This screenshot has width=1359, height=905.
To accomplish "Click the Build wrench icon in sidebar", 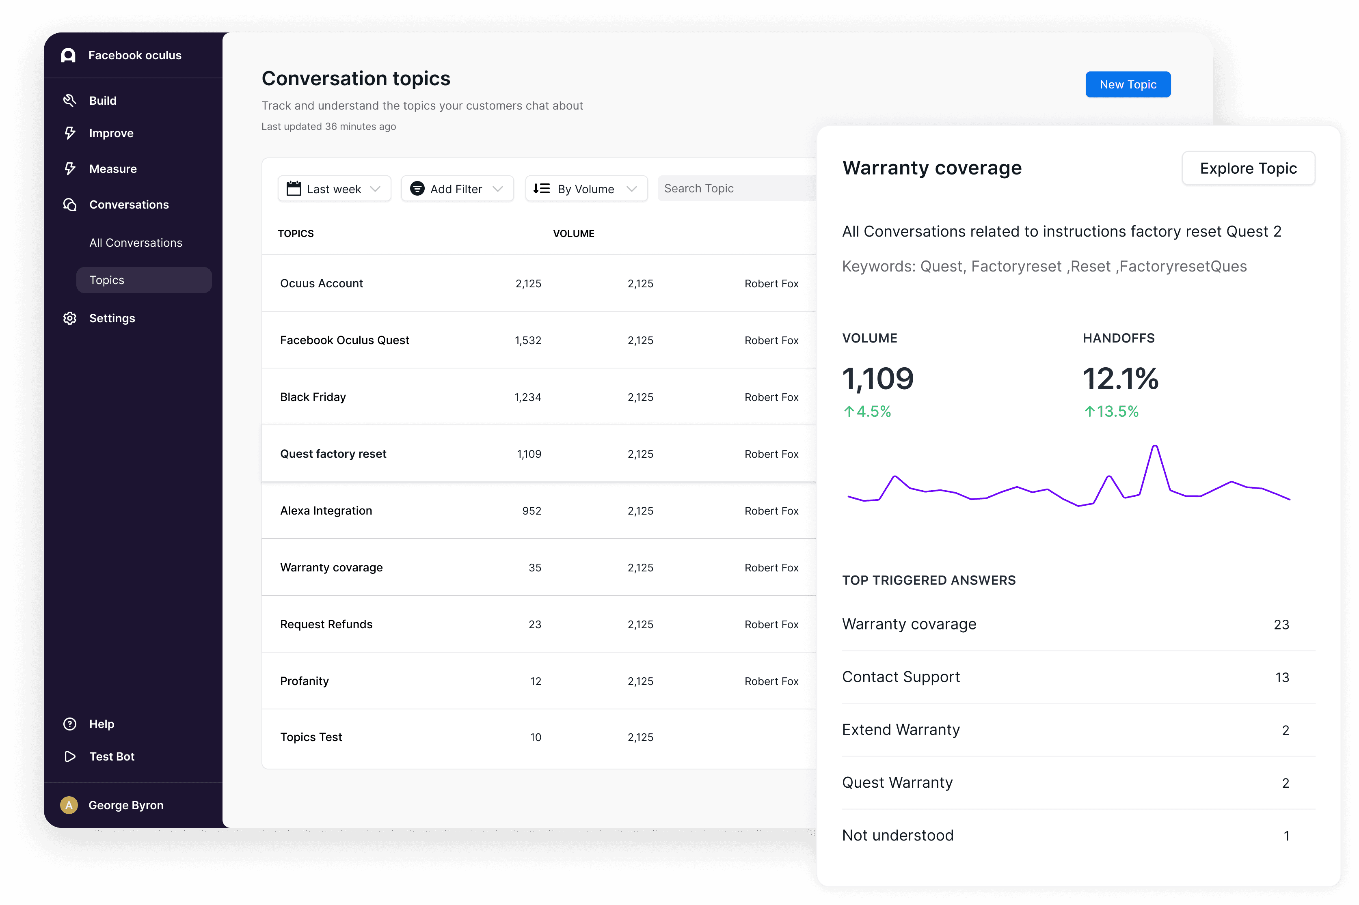I will (70, 100).
